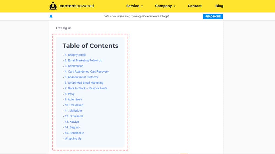Image resolution: width=275 pixels, height=154 pixels.
Task: Click the Content Powered logo icon
Action: click(53, 6)
